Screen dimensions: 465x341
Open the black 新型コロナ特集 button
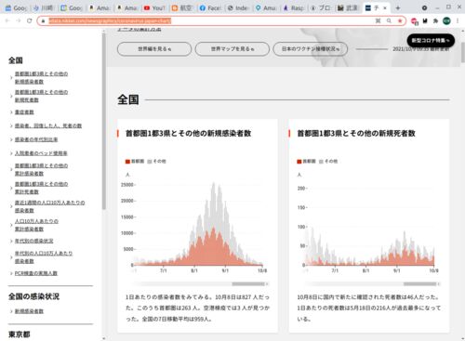pyautogui.click(x=431, y=40)
